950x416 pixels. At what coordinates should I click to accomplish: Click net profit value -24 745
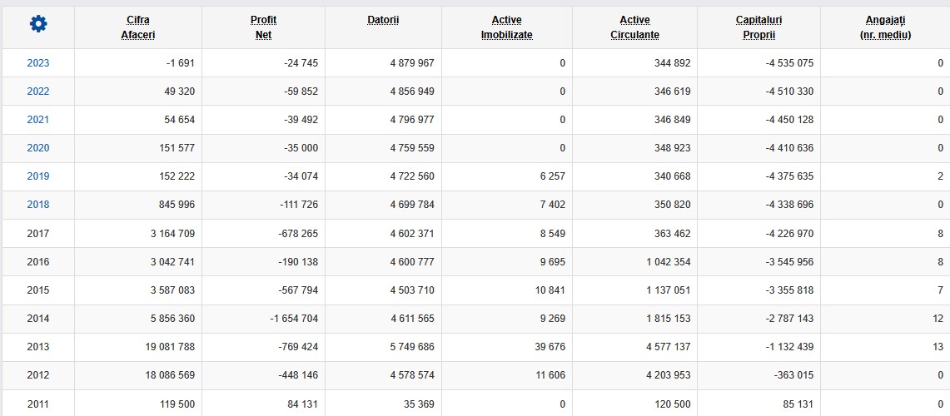click(301, 63)
